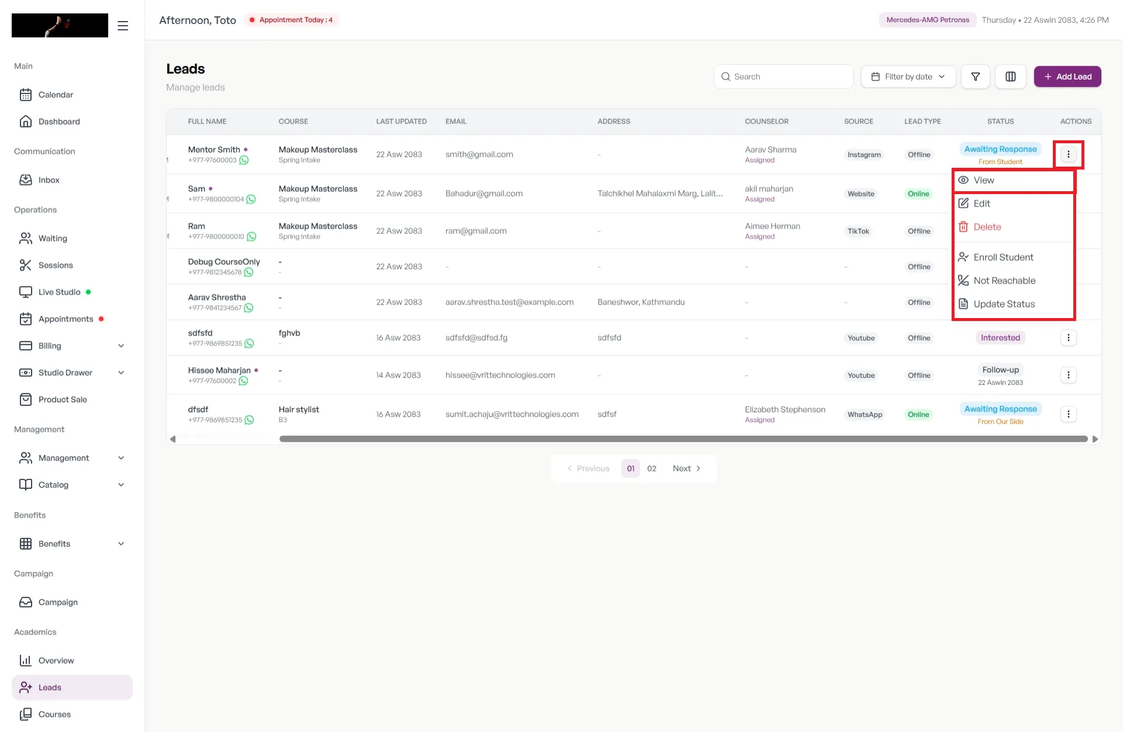This screenshot has width=1123, height=732.
Task: Click scroll right arrow of table
Action: tap(1095, 439)
